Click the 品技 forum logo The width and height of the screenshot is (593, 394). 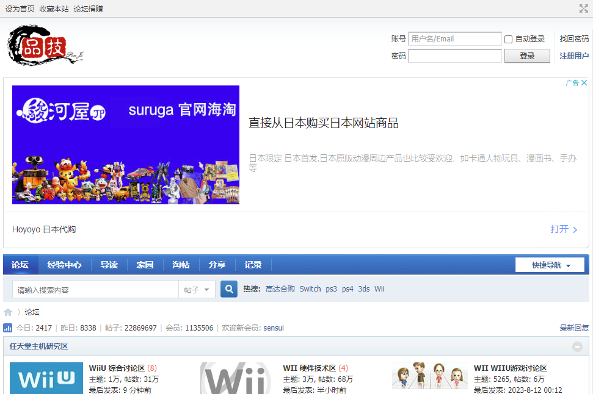[45, 45]
